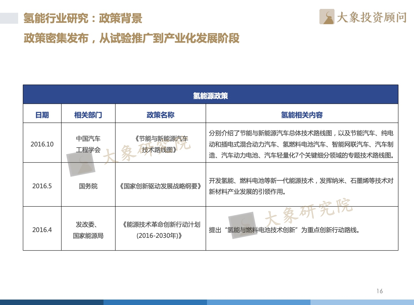Click the page number 16
This screenshot has height=305, width=414.
click(x=380, y=291)
